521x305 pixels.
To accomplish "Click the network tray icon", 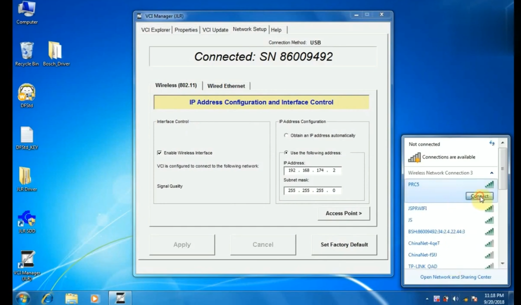I will tap(465, 299).
